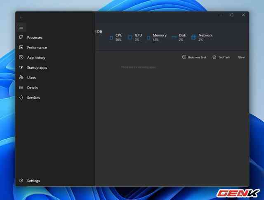Click the Disk usage icon
264x200 pixels.
pyautogui.click(x=174, y=37)
